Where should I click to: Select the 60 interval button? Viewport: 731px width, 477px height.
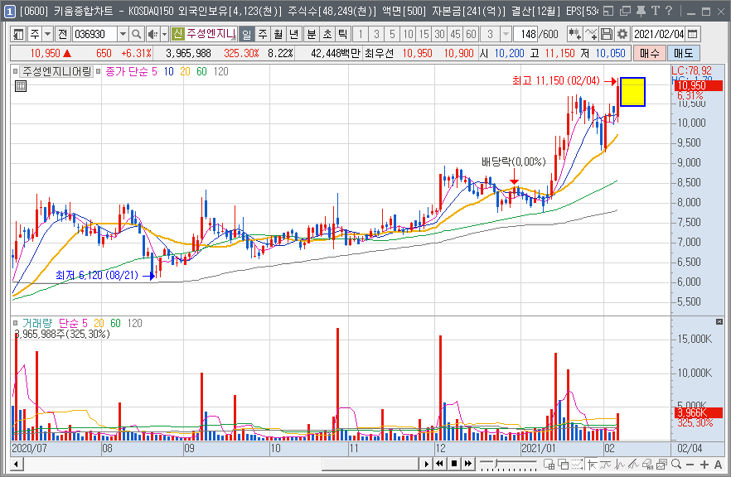pyautogui.click(x=471, y=34)
